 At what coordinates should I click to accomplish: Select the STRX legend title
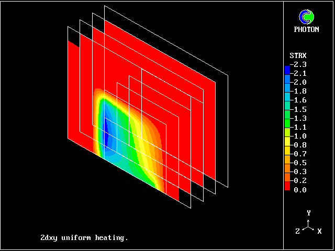(x=298, y=55)
